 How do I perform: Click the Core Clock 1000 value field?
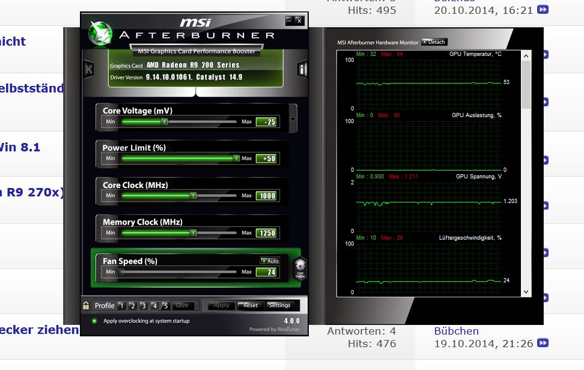266,196
